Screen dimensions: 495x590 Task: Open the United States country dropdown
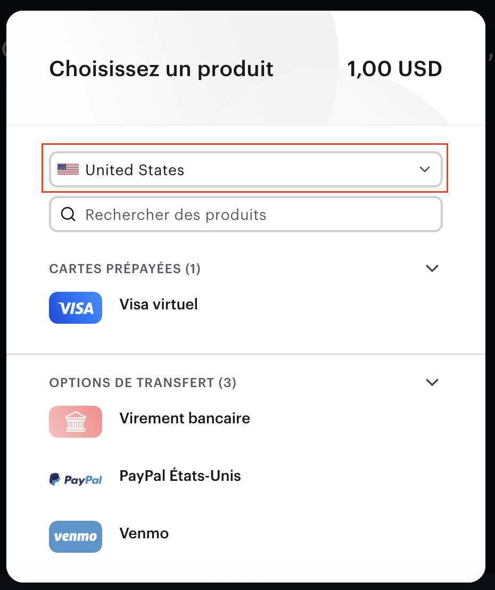tap(245, 170)
